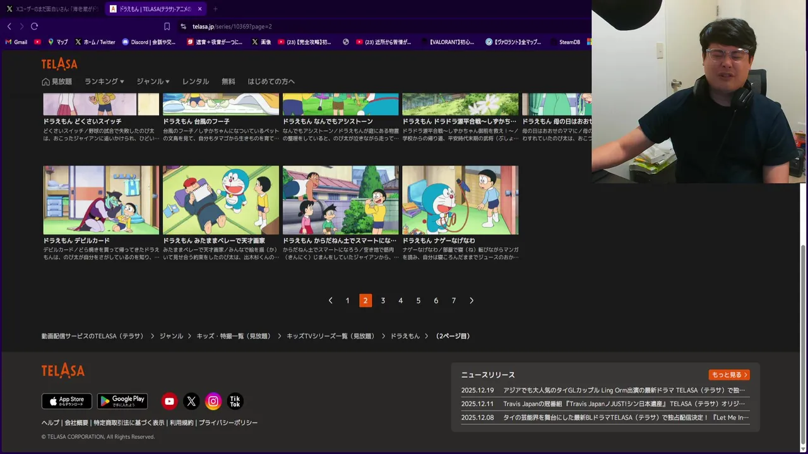Open the はじめての方へ navigation item
The image size is (808, 454).
pos(271,81)
